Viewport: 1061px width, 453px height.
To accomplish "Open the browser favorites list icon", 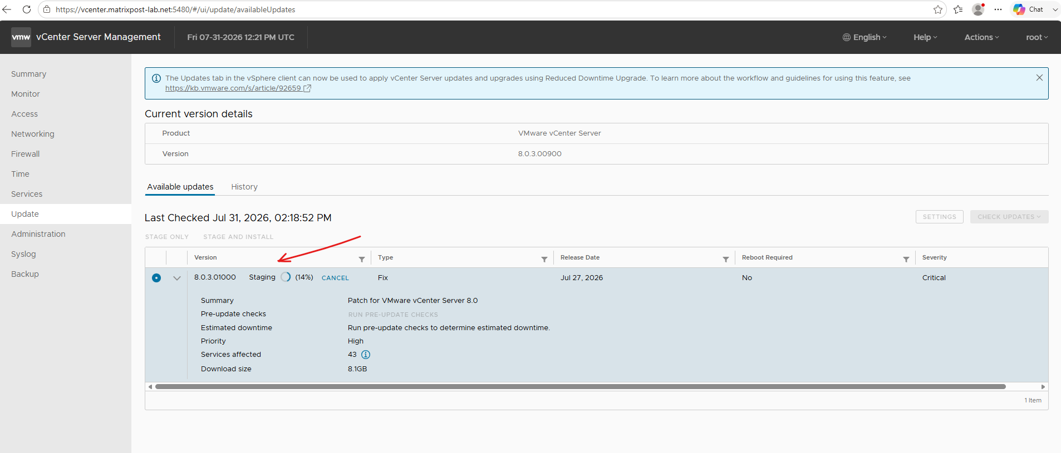I will click(x=958, y=9).
